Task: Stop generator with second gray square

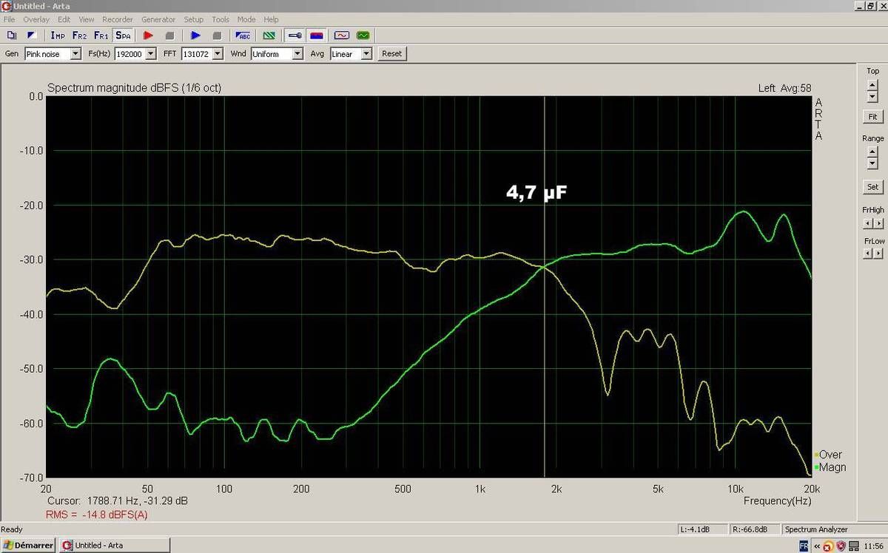Action: (x=217, y=35)
